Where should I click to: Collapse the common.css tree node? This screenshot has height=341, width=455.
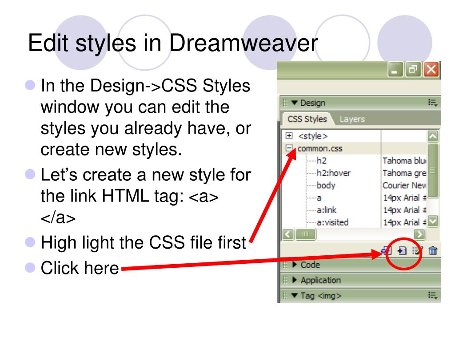[x=289, y=148]
